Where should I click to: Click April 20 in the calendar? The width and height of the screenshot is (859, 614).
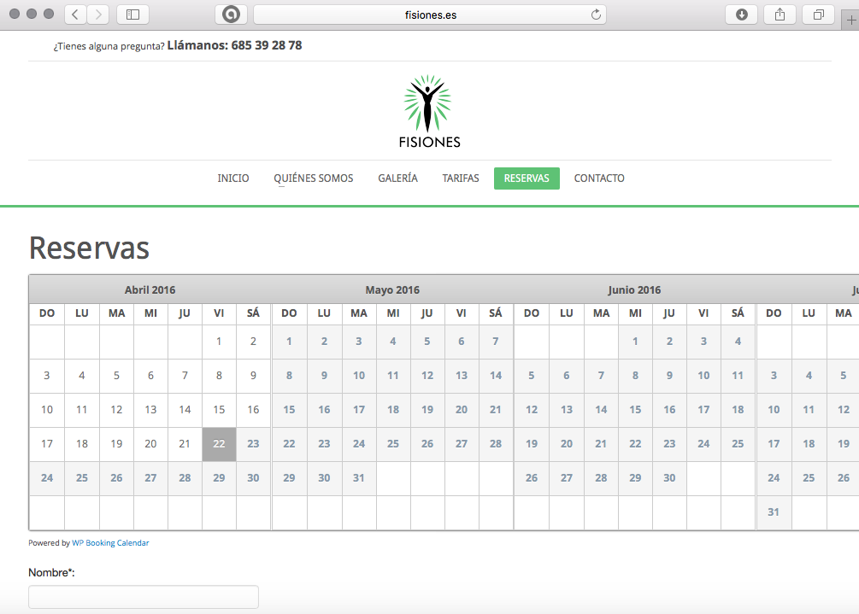(x=150, y=444)
